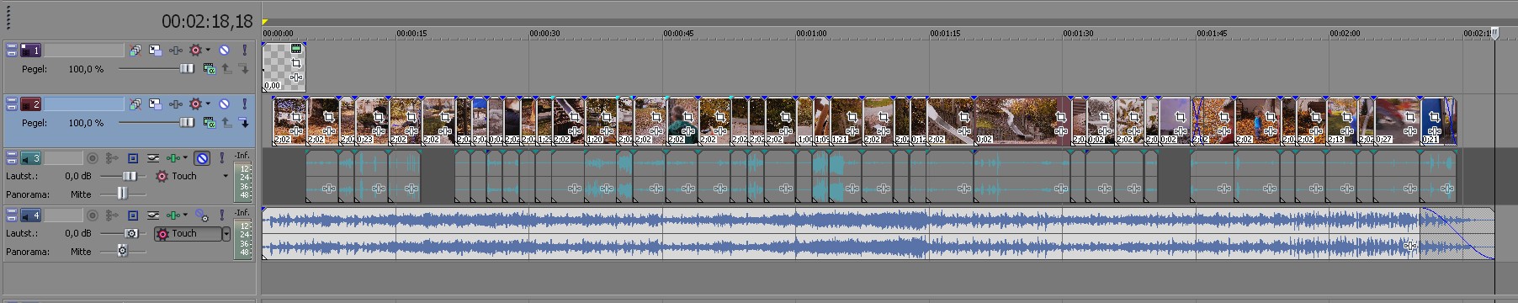Image resolution: width=1518 pixels, height=303 pixels.
Task: Solo audio track 3
Action: (222, 157)
